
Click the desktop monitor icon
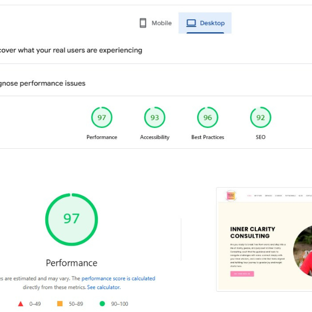point(191,23)
